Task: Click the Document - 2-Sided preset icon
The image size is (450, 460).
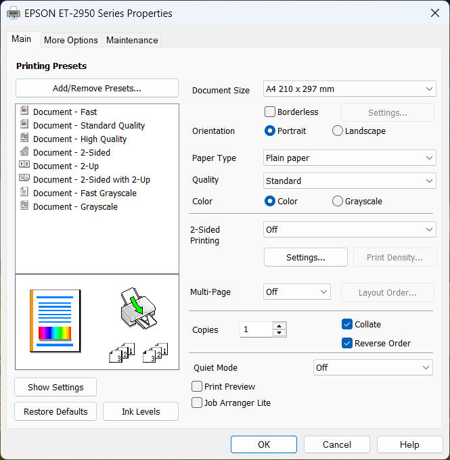Action: pyautogui.click(x=24, y=152)
